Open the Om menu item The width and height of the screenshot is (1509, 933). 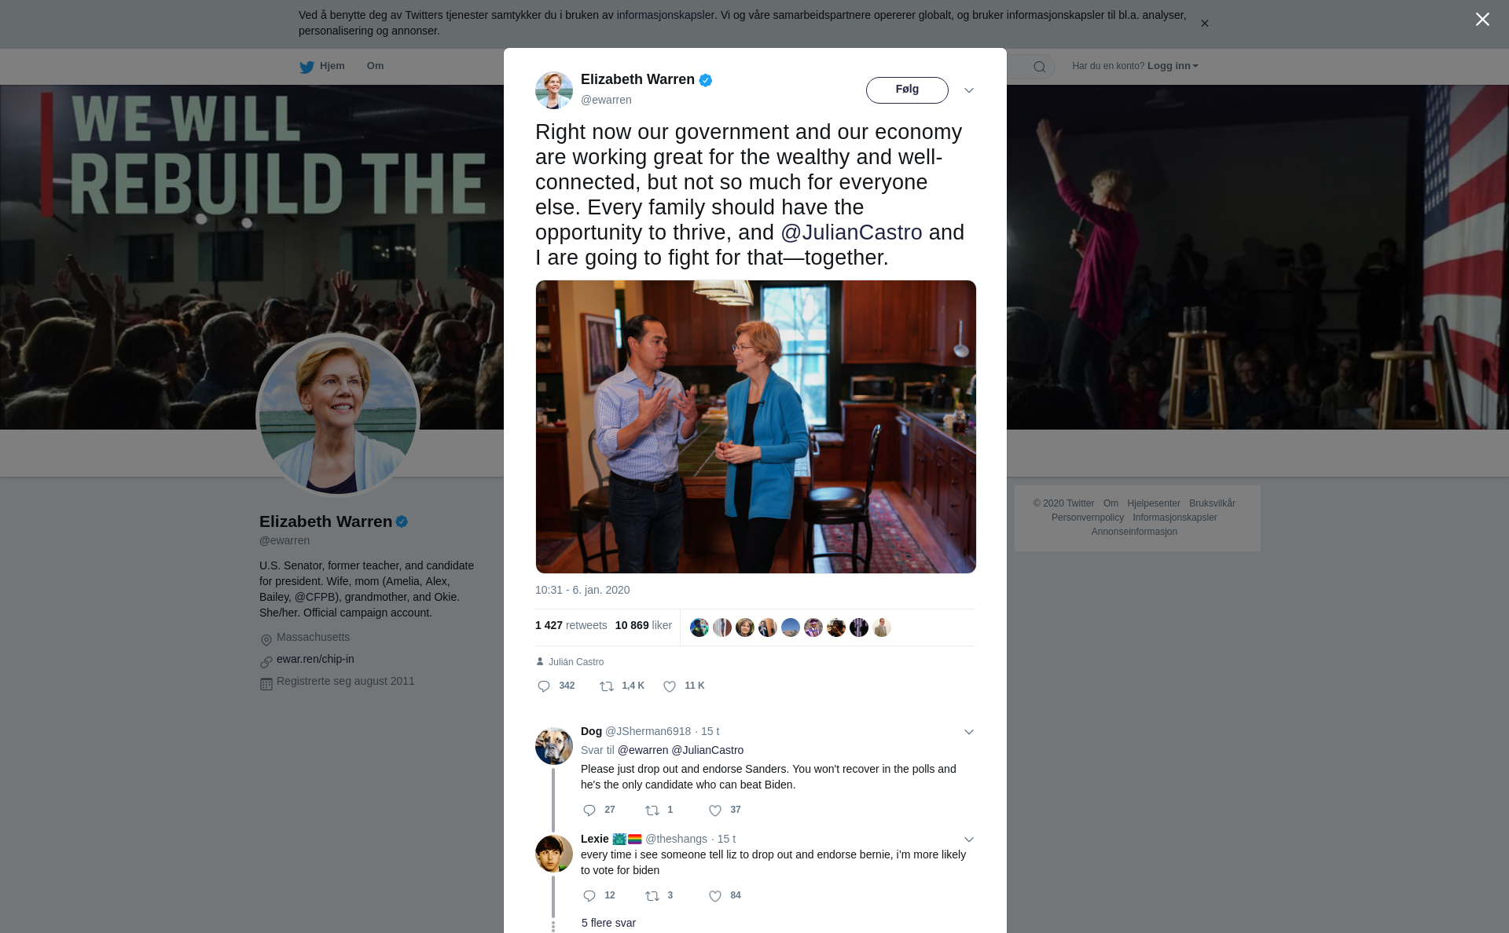tap(375, 66)
